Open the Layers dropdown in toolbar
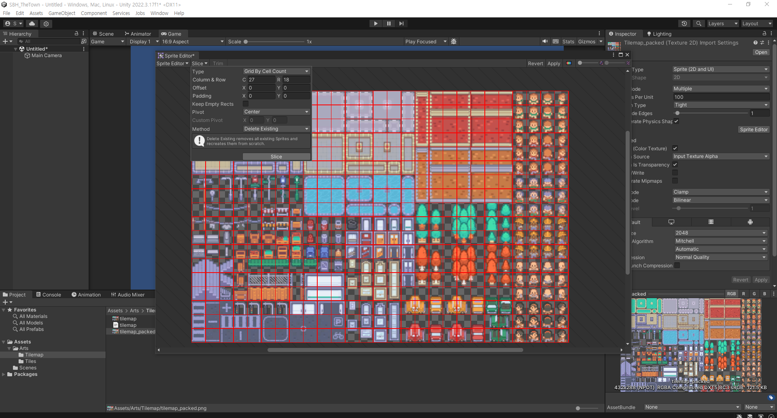 [723, 23]
